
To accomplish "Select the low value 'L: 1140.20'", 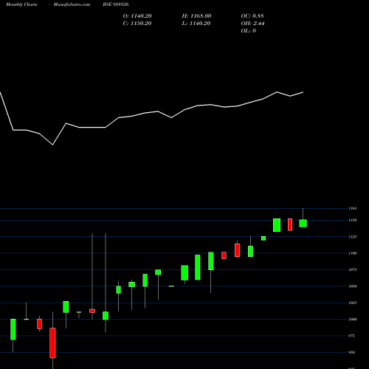I will (x=196, y=24).
